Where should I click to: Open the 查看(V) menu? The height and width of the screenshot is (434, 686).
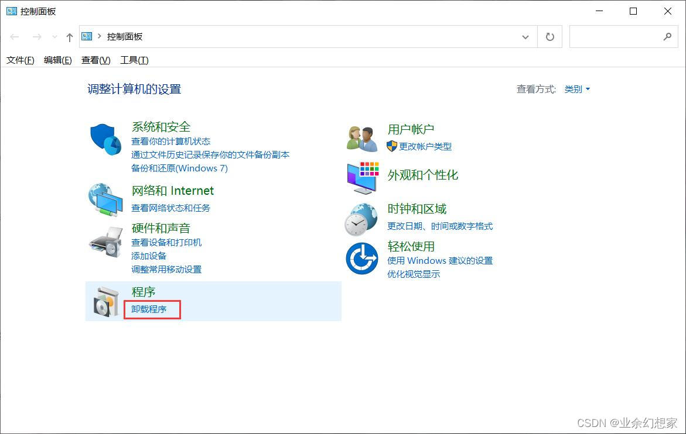[x=96, y=60]
